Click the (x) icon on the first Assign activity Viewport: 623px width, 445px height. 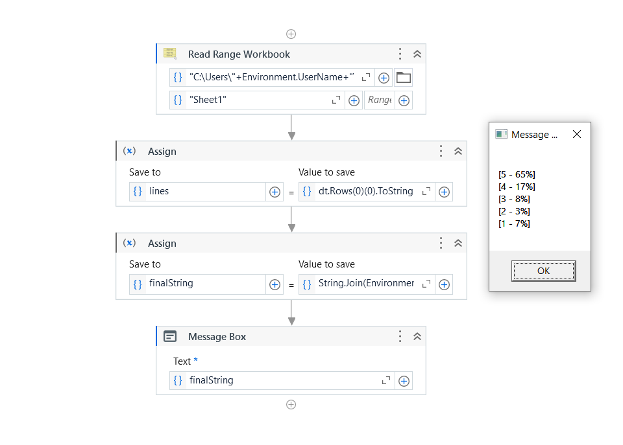pyautogui.click(x=129, y=151)
